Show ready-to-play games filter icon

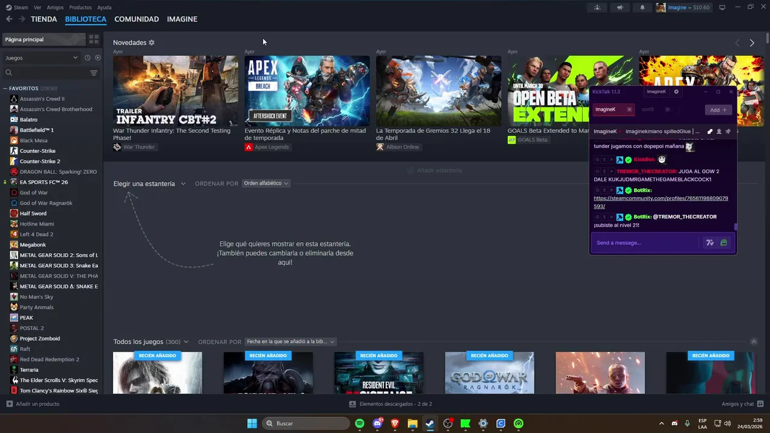97,58
